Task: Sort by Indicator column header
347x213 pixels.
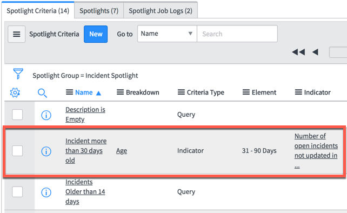Action: point(317,92)
